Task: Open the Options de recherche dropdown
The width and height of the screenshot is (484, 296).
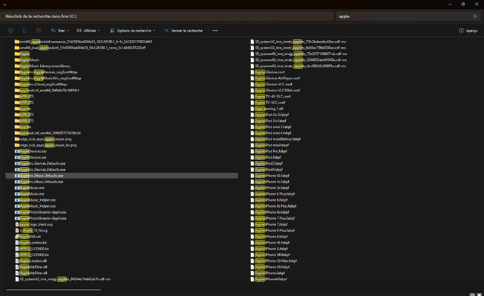Action: pyautogui.click(x=133, y=30)
